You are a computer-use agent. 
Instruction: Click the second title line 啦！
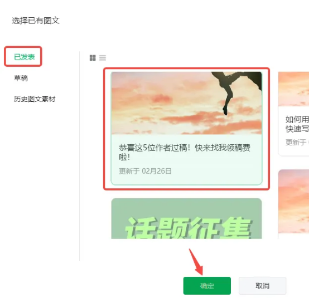(x=124, y=157)
